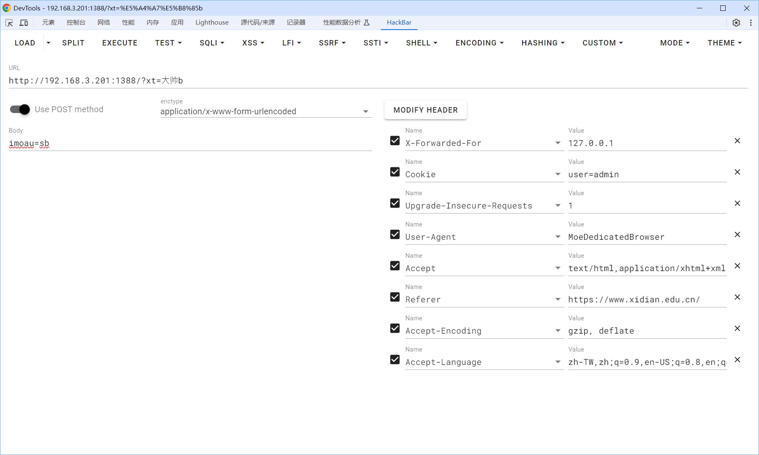Viewport: 759px width, 455px height.
Task: Remove the Upgrade-Insecure-Requests header row
Action: 737,204
